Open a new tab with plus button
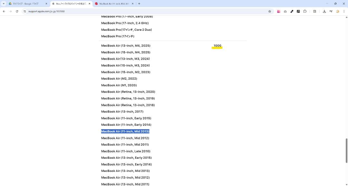 click(x=139, y=4)
